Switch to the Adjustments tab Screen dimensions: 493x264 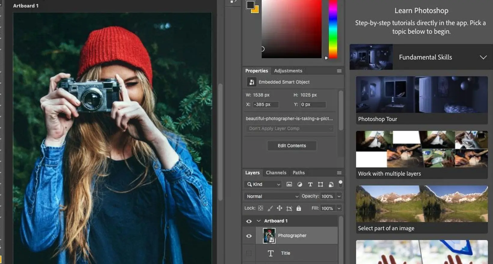288,71
